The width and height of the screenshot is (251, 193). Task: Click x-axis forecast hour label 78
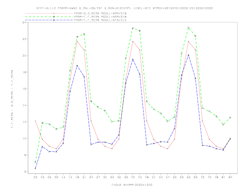coord(216,177)
